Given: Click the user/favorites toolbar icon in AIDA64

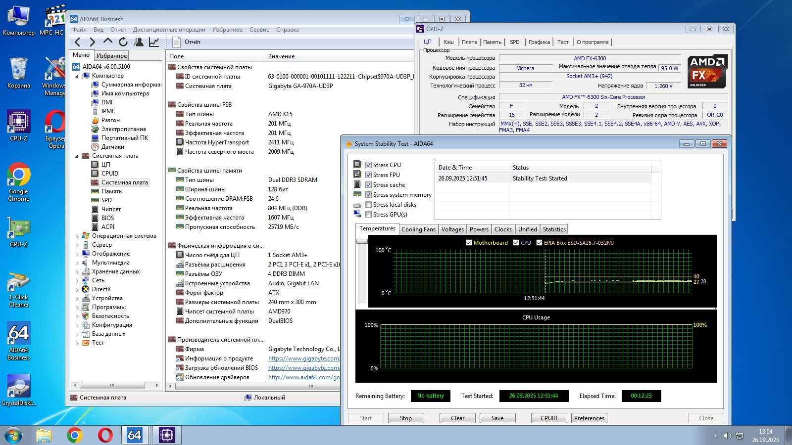Looking at the screenshot, I should pyautogui.click(x=139, y=42).
